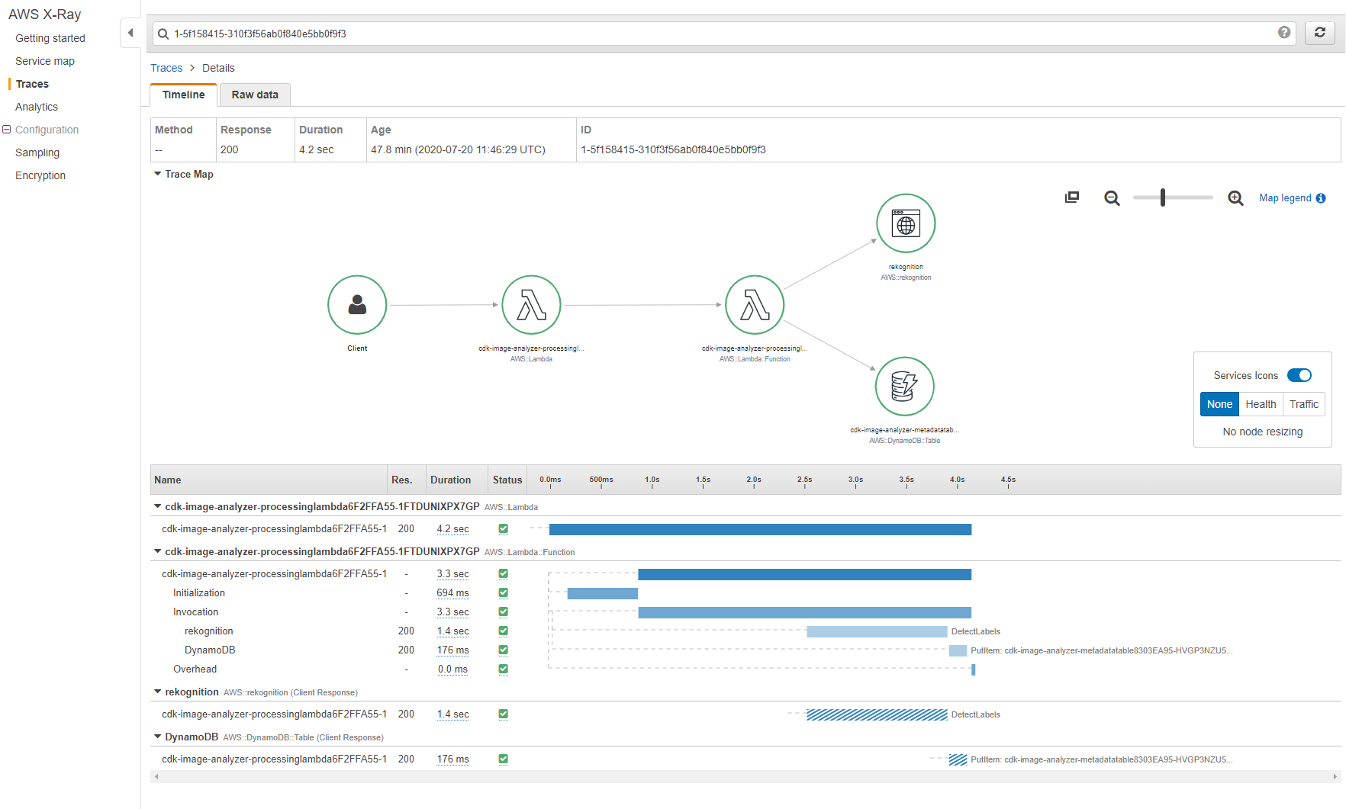The width and height of the screenshot is (1346, 809).
Task: Click the trace map zoom-out magnifier
Action: pos(1112,198)
